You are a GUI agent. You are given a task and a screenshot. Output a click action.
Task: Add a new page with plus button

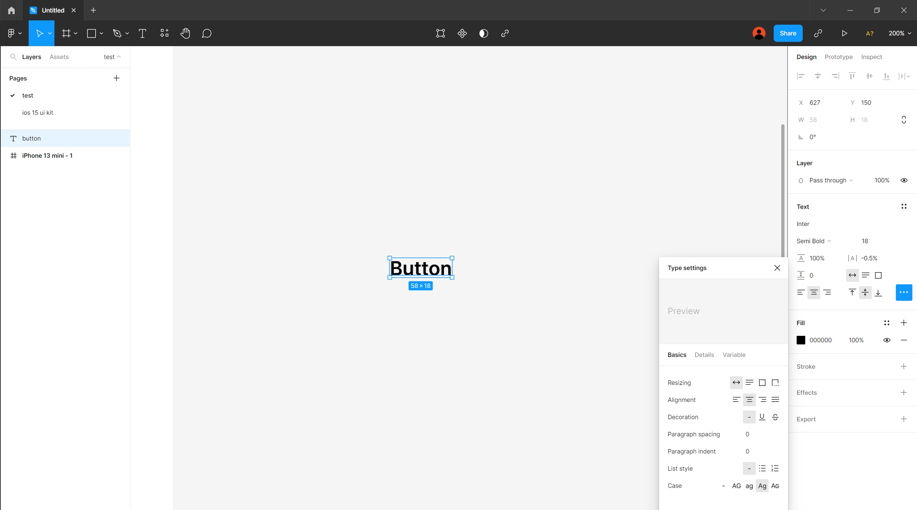tap(116, 78)
